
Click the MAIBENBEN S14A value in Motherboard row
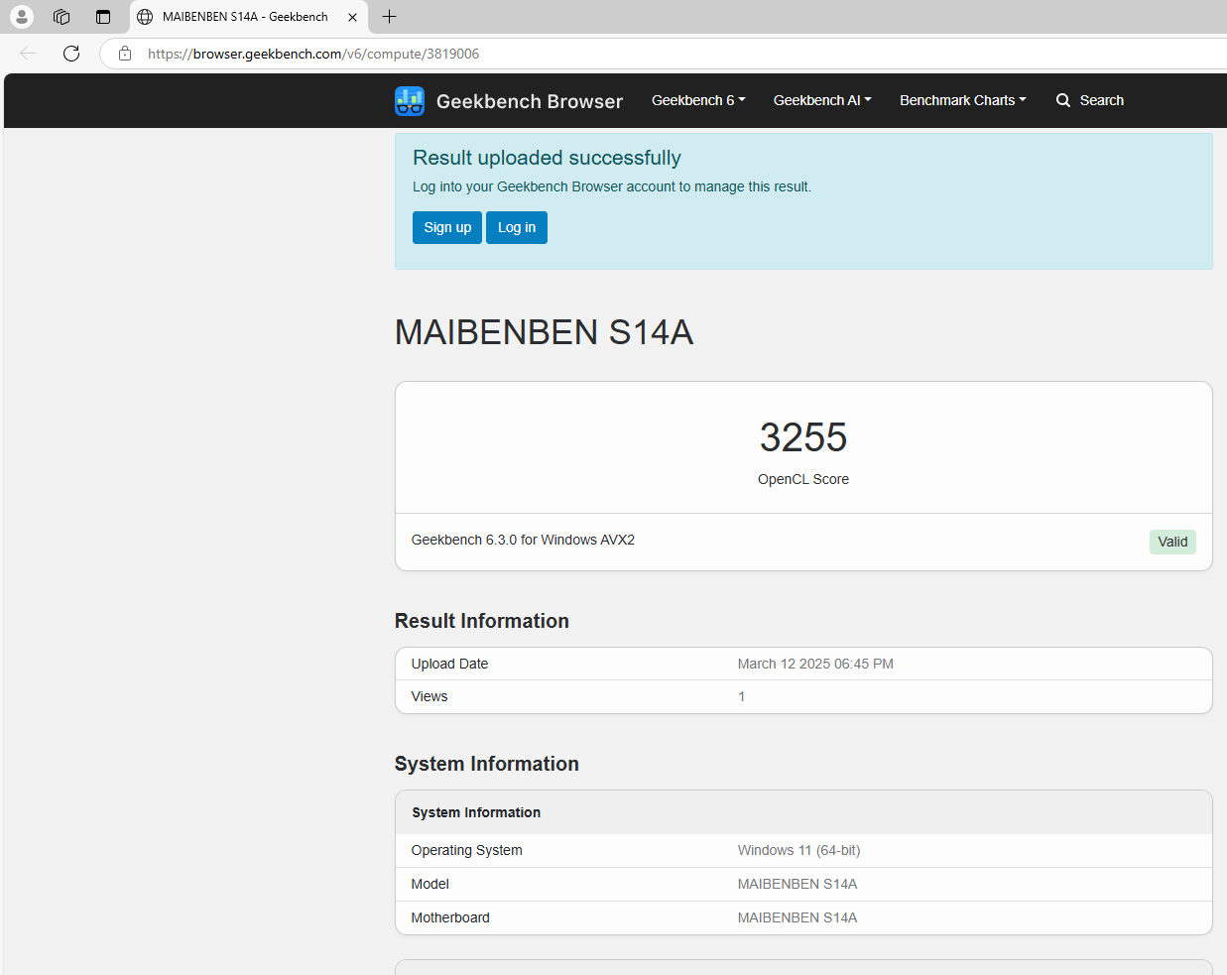click(x=798, y=917)
